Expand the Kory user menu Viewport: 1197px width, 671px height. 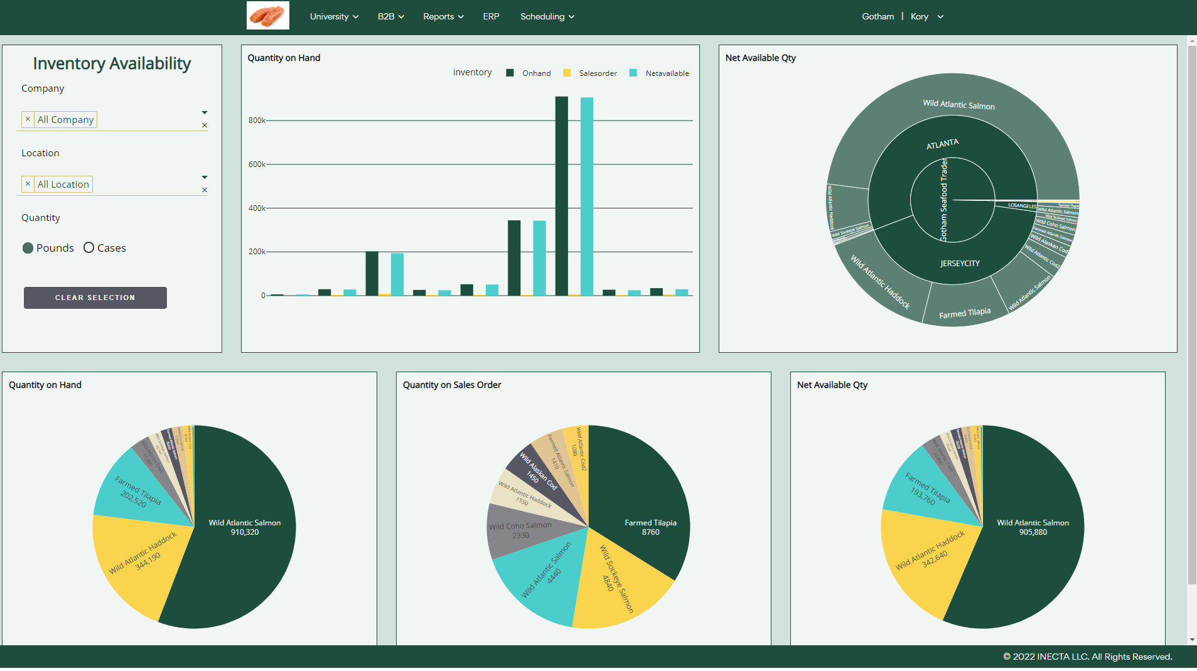pyautogui.click(x=927, y=17)
